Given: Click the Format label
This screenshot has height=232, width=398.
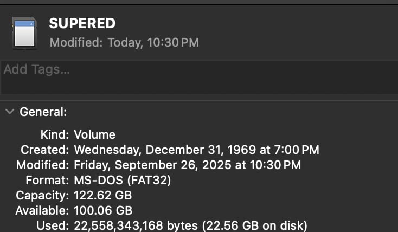Looking at the screenshot, I should (47, 180).
